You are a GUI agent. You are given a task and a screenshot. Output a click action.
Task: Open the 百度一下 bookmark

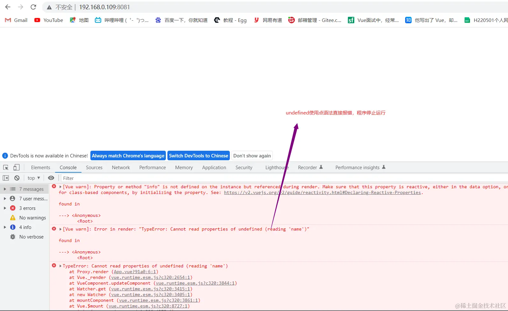click(x=181, y=20)
